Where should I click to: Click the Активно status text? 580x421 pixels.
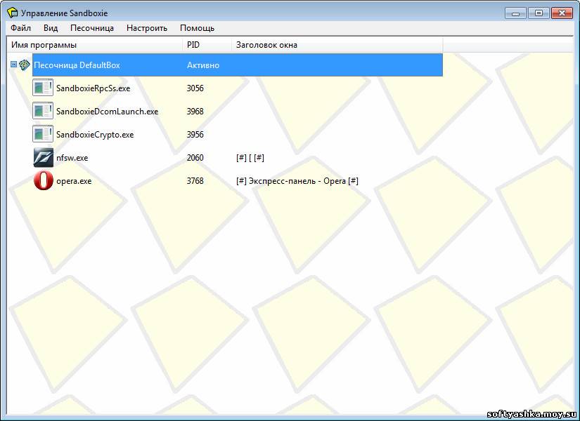[203, 65]
